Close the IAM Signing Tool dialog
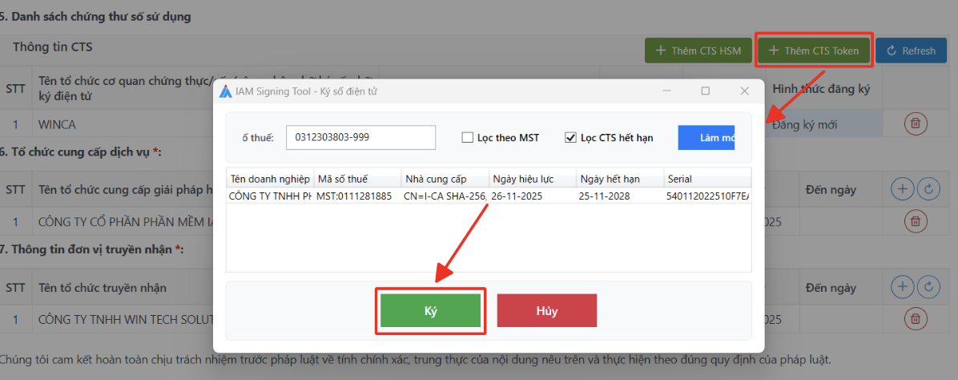The image size is (958, 380). (x=744, y=91)
